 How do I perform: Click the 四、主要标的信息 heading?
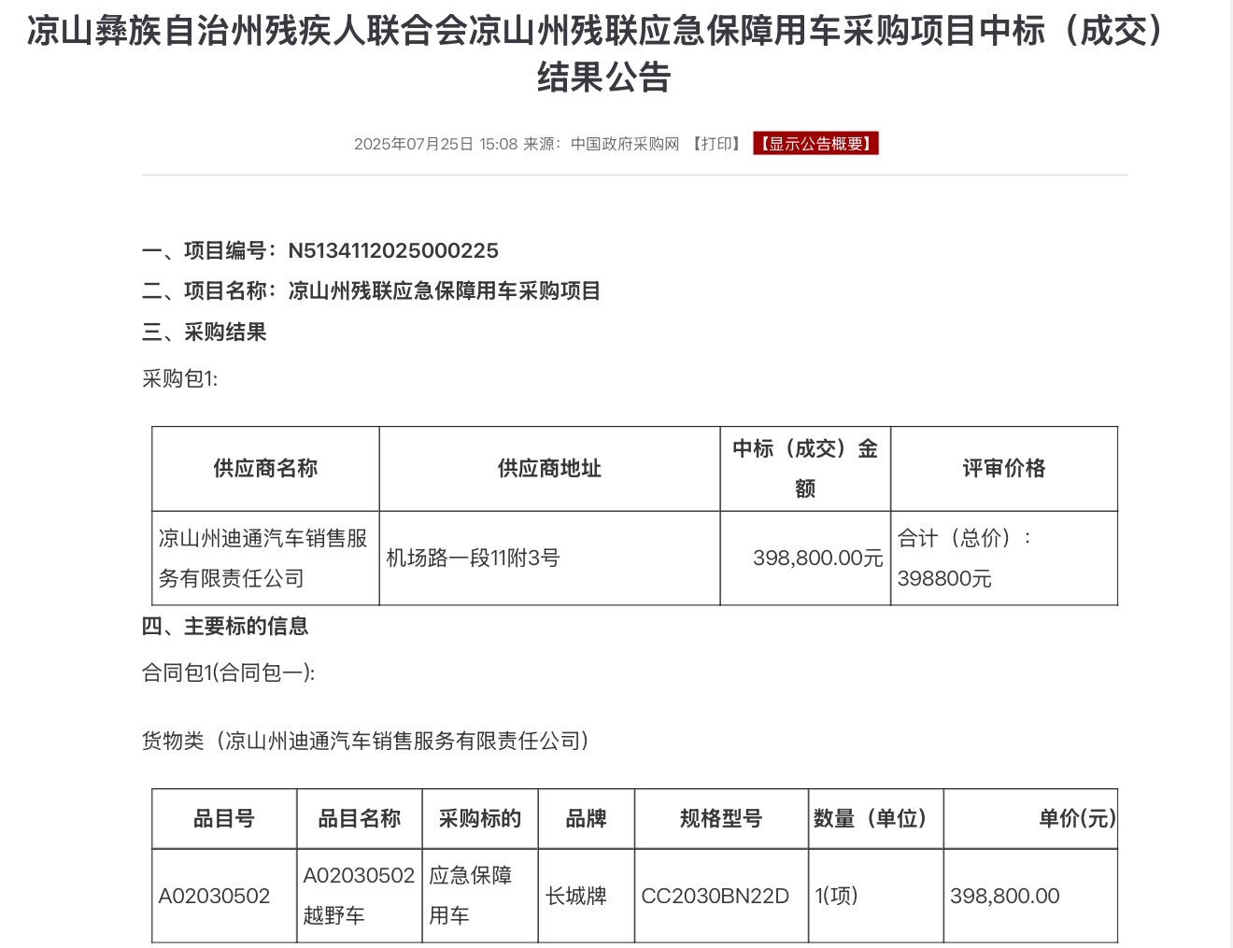pos(225,626)
